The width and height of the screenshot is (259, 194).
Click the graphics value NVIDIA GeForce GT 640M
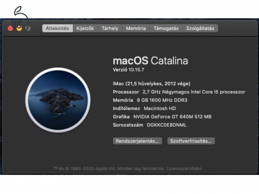click(x=172, y=117)
